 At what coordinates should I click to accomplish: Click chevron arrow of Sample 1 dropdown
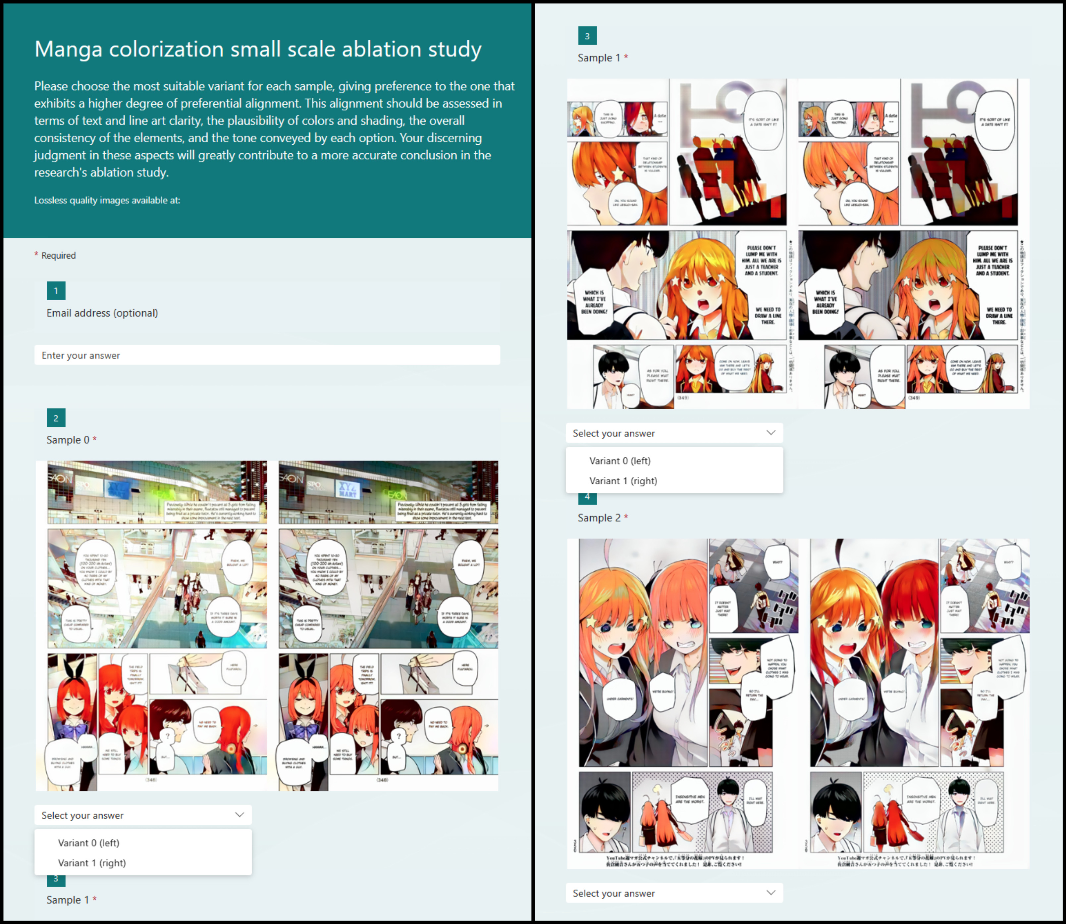[771, 433]
